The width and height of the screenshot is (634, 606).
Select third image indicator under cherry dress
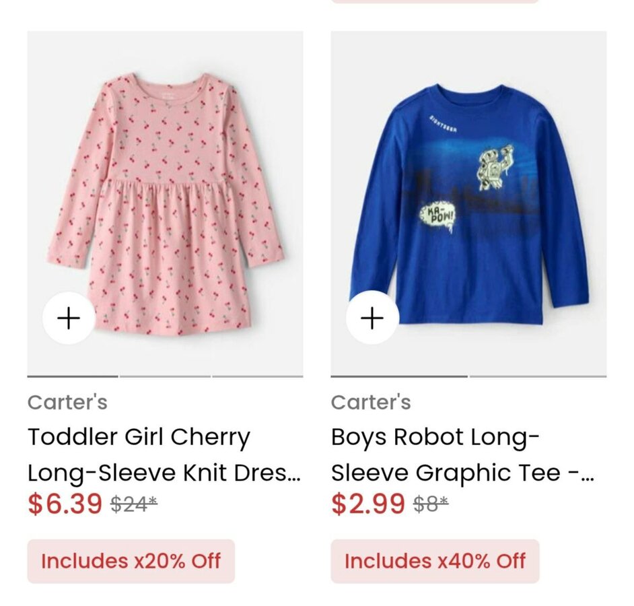pyautogui.click(x=257, y=376)
